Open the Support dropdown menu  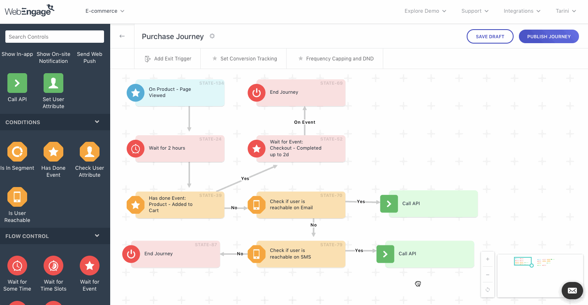point(475,11)
